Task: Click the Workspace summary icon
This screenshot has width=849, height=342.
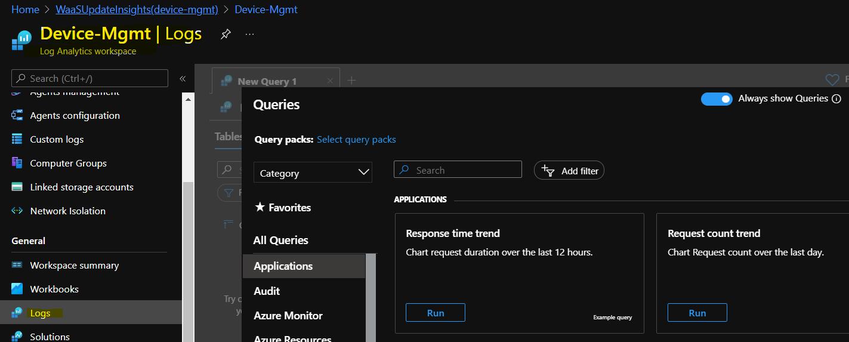Action: (17, 265)
